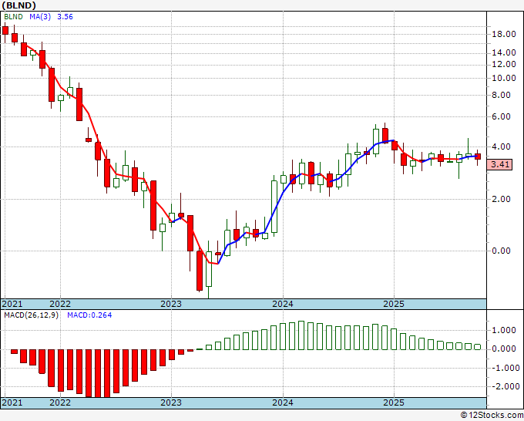Click the 8.00 price axis label
The width and height of the screenshot is (524, 421).
tap(502, 96)
